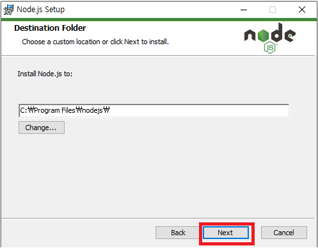Screen dimensions: 318x248
Task: Click the Node.js installer icon in title bar
Action: pyautogui.click(x=8, y=10)
